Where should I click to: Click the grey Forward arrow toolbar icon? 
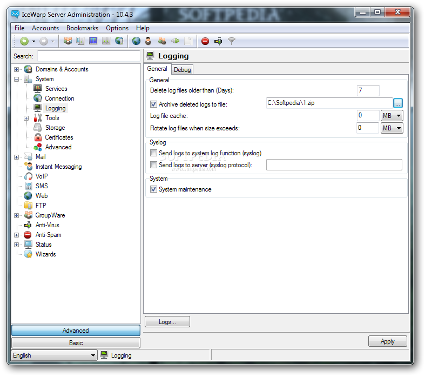point(44,41)
